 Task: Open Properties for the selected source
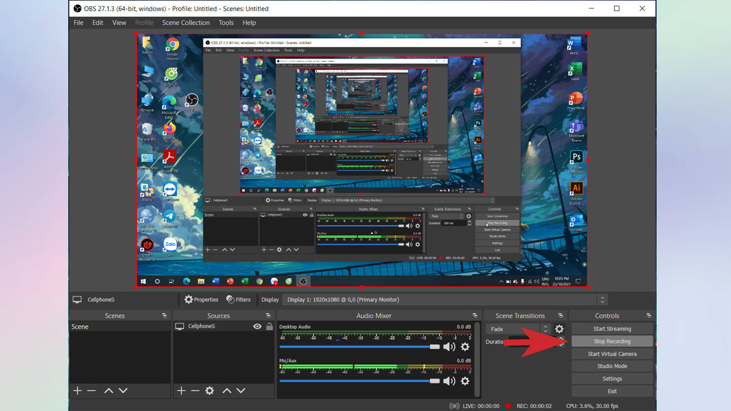coord(202,300)
